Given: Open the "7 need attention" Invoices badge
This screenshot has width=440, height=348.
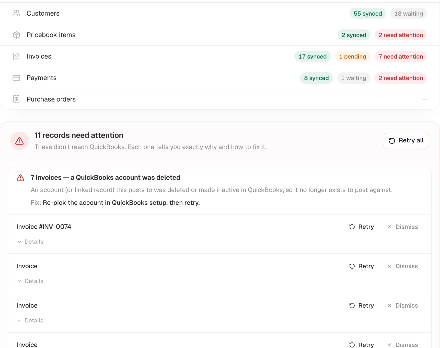Looking at the screenshot, I should pos(401,57).
